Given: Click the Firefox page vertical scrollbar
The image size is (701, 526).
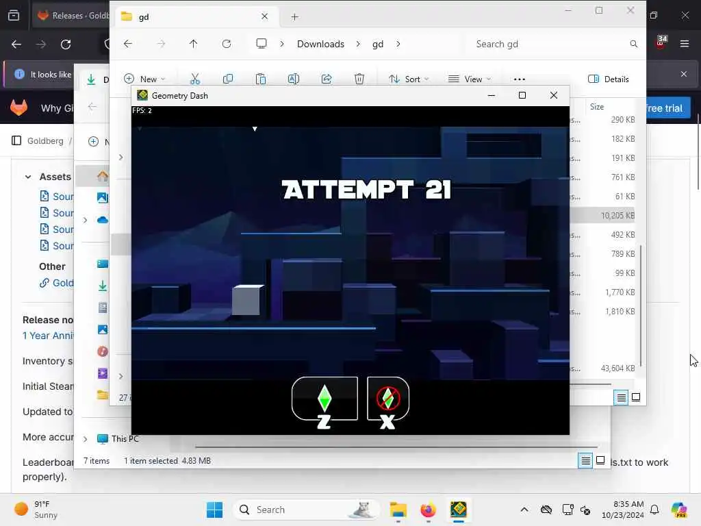Looking at the screenshot, I should tap(698, 152).
